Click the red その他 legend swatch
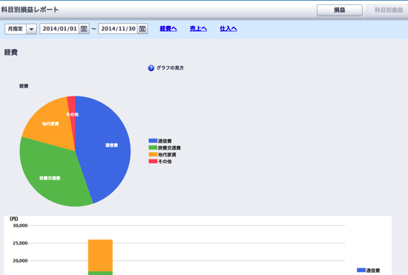The width and height of the screenshot is (408, 275). point(153,161)
